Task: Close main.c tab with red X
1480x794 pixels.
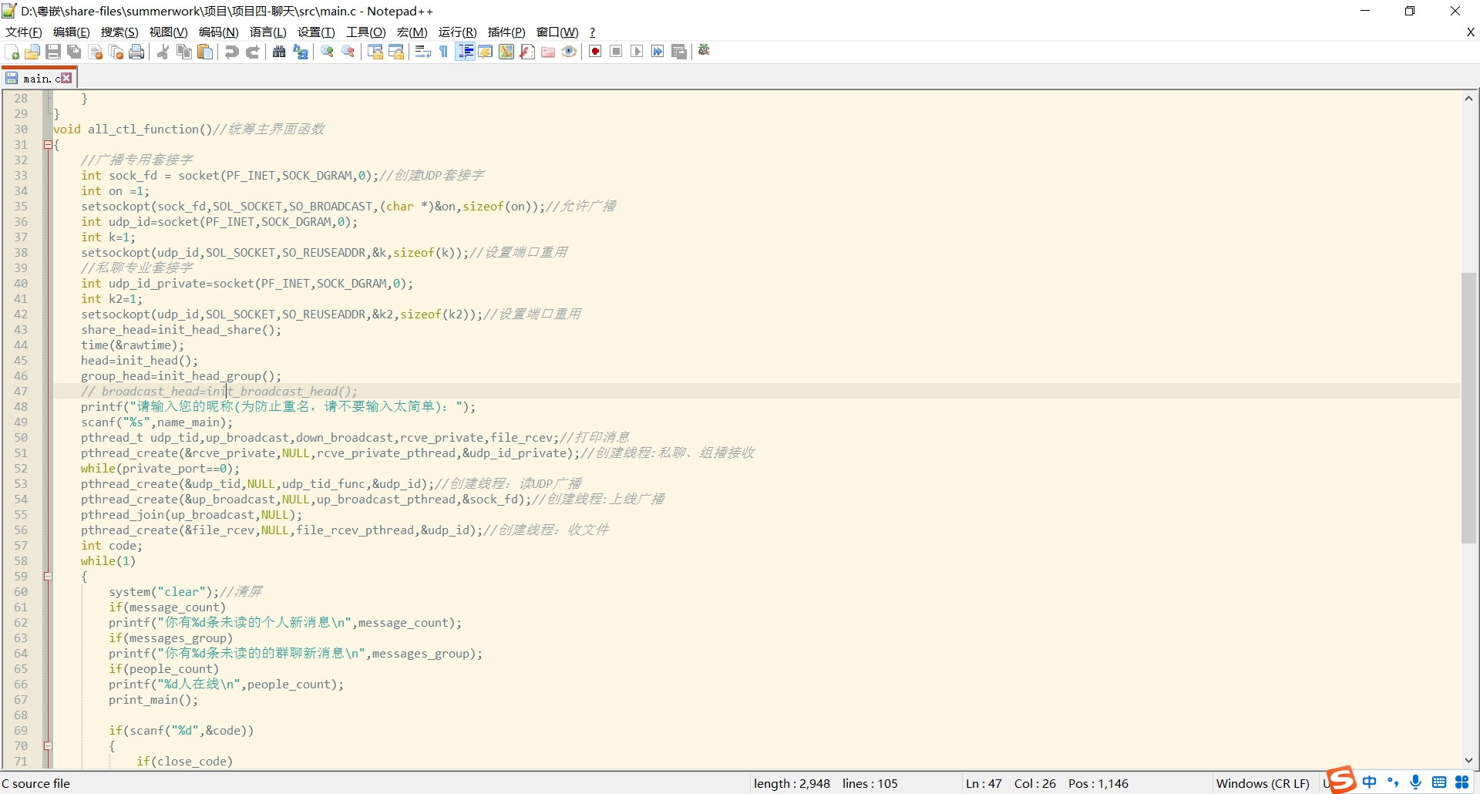Action: pyautogui.click(x=67, y=78)
